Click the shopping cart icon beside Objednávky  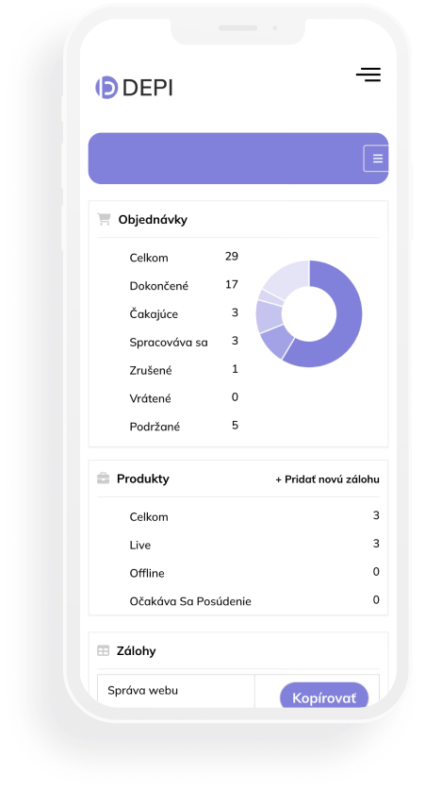point(104,219)
